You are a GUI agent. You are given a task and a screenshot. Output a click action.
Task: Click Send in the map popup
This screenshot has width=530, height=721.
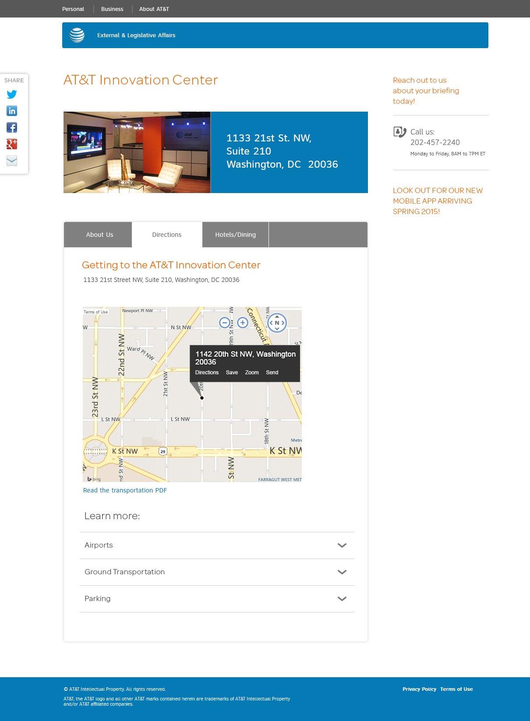272,373
